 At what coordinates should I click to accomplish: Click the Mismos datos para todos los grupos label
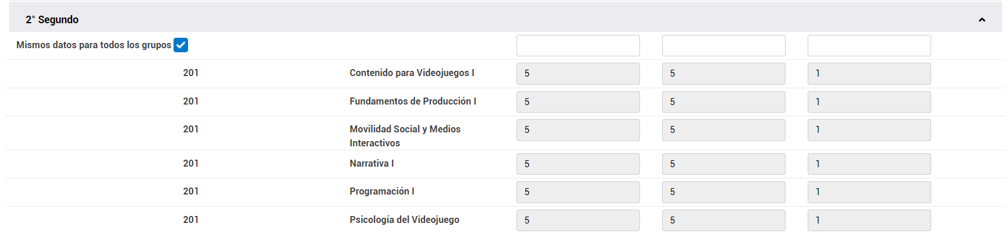94,45
